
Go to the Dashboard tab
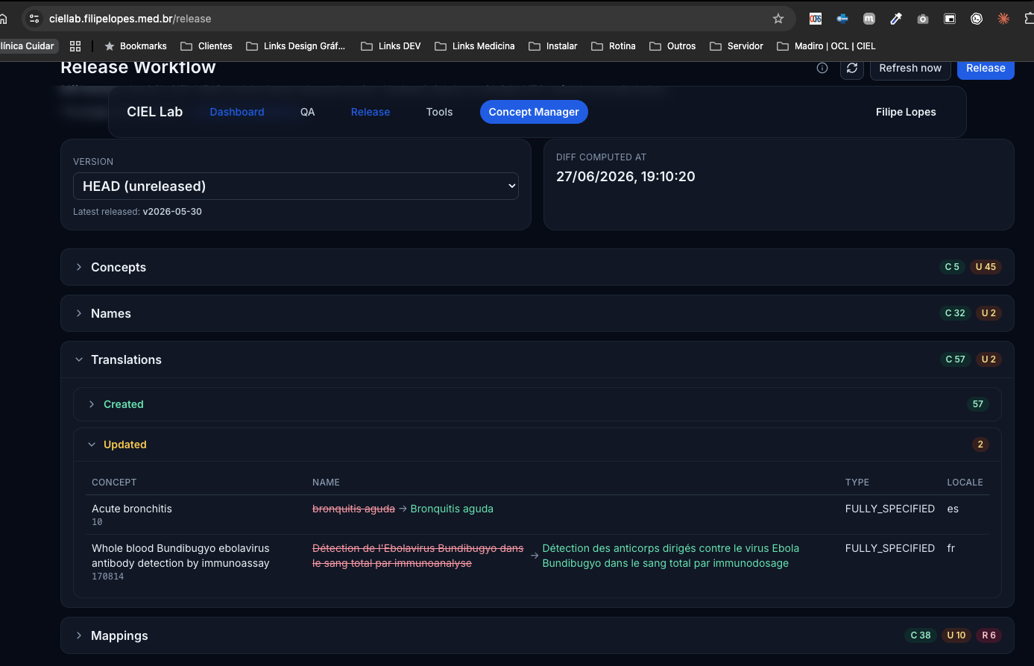(237, 112)
